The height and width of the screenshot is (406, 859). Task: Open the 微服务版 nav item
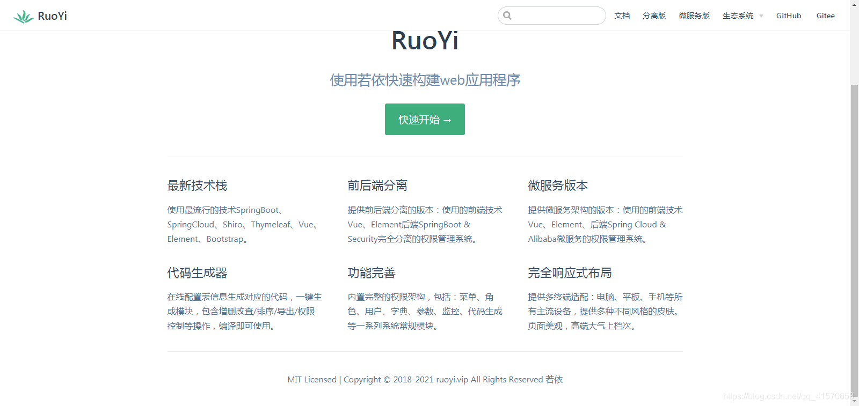coord(694,16)
